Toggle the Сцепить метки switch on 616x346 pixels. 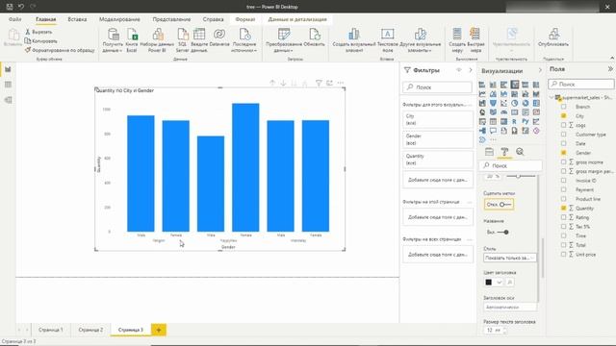[x=505, y=205]
